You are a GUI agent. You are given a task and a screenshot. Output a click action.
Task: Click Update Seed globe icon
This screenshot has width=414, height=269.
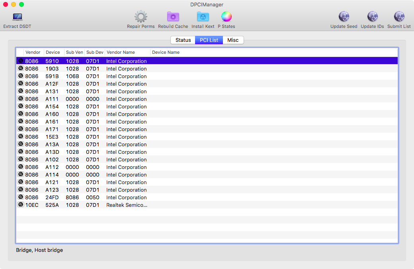pos(344,17)
